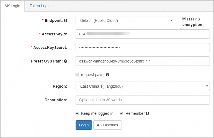The width and height of the screenshot is (214, 138).
Task: Click the Region field label
Action: pyautogui.click(x=60, y=86)
